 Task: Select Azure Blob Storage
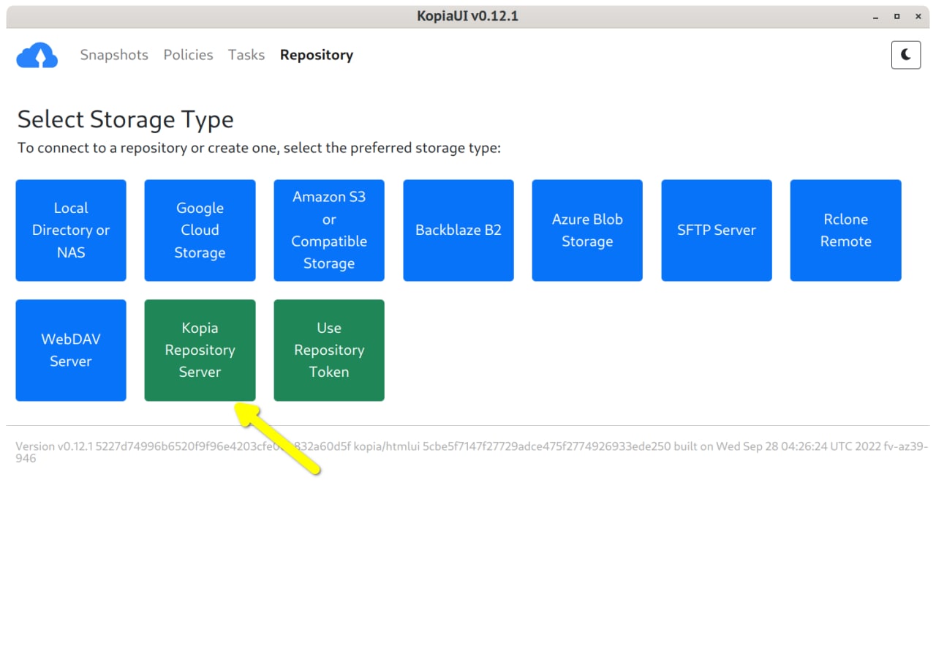tap(587, 230)
